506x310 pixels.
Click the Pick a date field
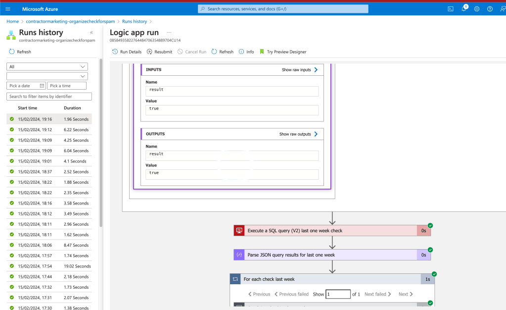[x=26, y=86]
